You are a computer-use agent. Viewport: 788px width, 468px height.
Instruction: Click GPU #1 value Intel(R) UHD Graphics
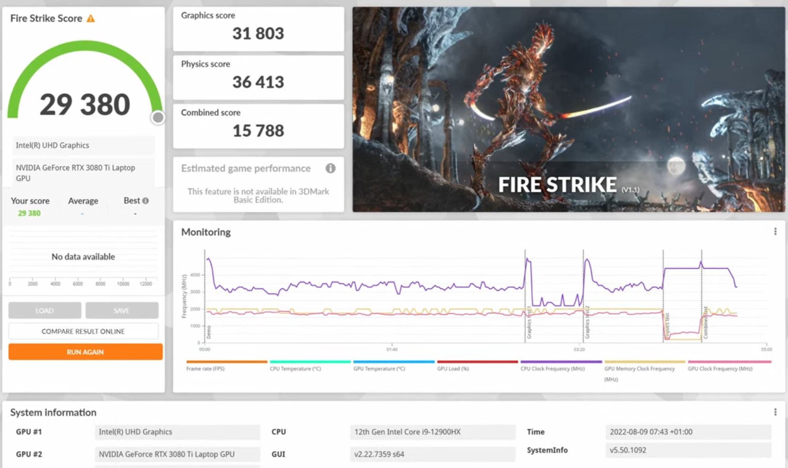pos(177,432)
